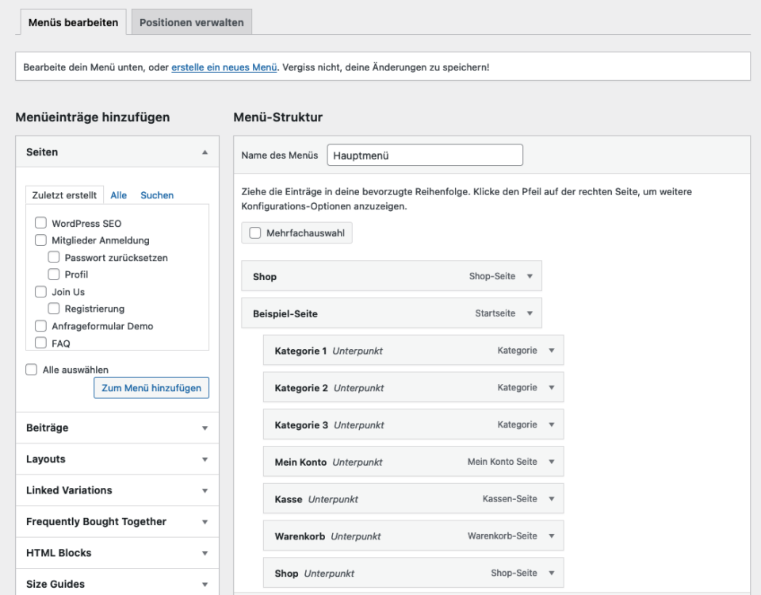Check the WordPress SEO page checkbox
Viewport: 761px width, 595px height.
pyautogui.click(x=40, y=223)
